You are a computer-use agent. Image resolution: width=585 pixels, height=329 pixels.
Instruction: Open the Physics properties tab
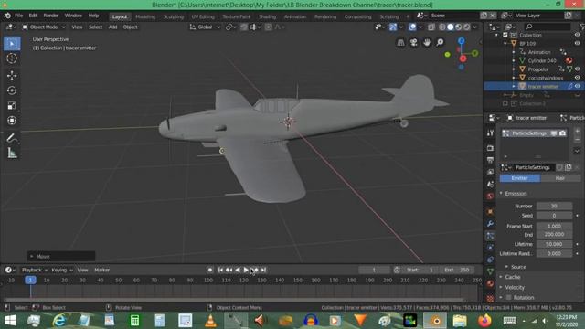coord(490,248)
